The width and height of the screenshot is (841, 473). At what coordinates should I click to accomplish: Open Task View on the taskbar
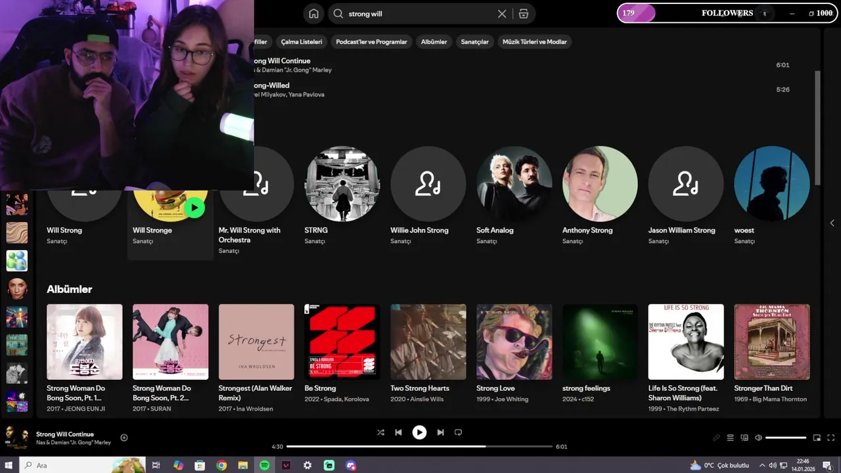pos(156,465)
